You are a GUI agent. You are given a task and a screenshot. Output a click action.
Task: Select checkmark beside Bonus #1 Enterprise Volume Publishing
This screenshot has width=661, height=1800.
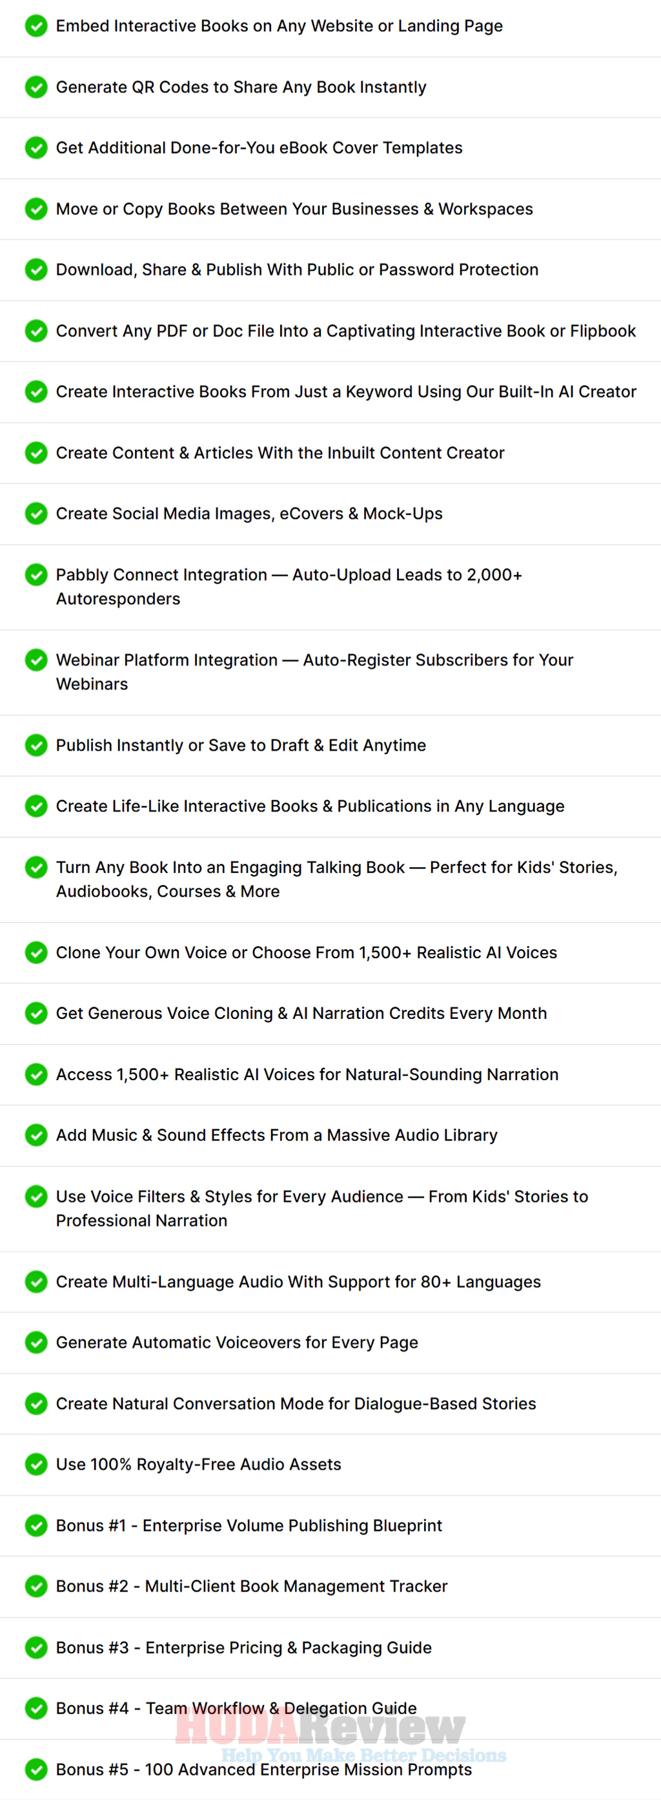36,1525
